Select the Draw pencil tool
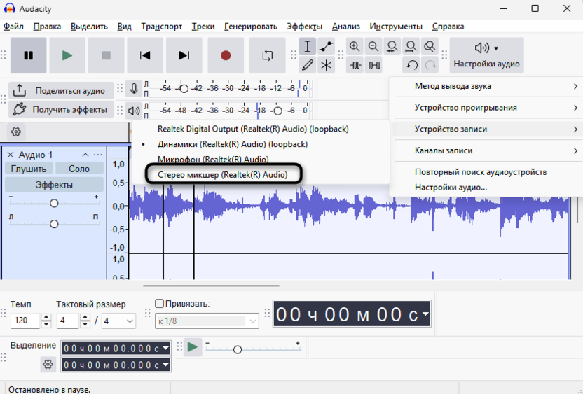Viewport: 583px width, 394px height. [308, 65]
